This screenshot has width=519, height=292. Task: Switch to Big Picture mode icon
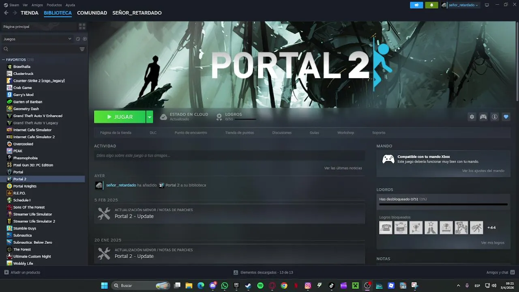pos(487,5)
